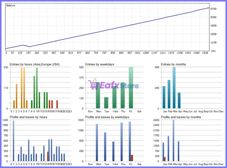Select hour 7 blue bar in hourly profits
The image size is (227, 168).
(29, 150)
